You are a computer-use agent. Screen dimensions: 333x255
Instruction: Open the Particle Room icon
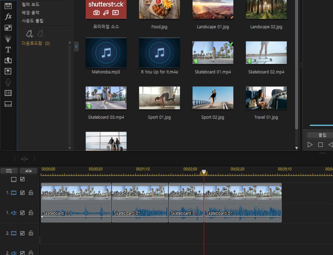click(8, 39)
